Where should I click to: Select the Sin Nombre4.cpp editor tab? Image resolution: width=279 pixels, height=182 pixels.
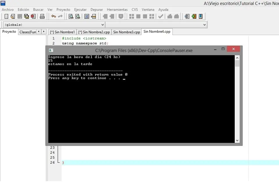tap(157, 32)
